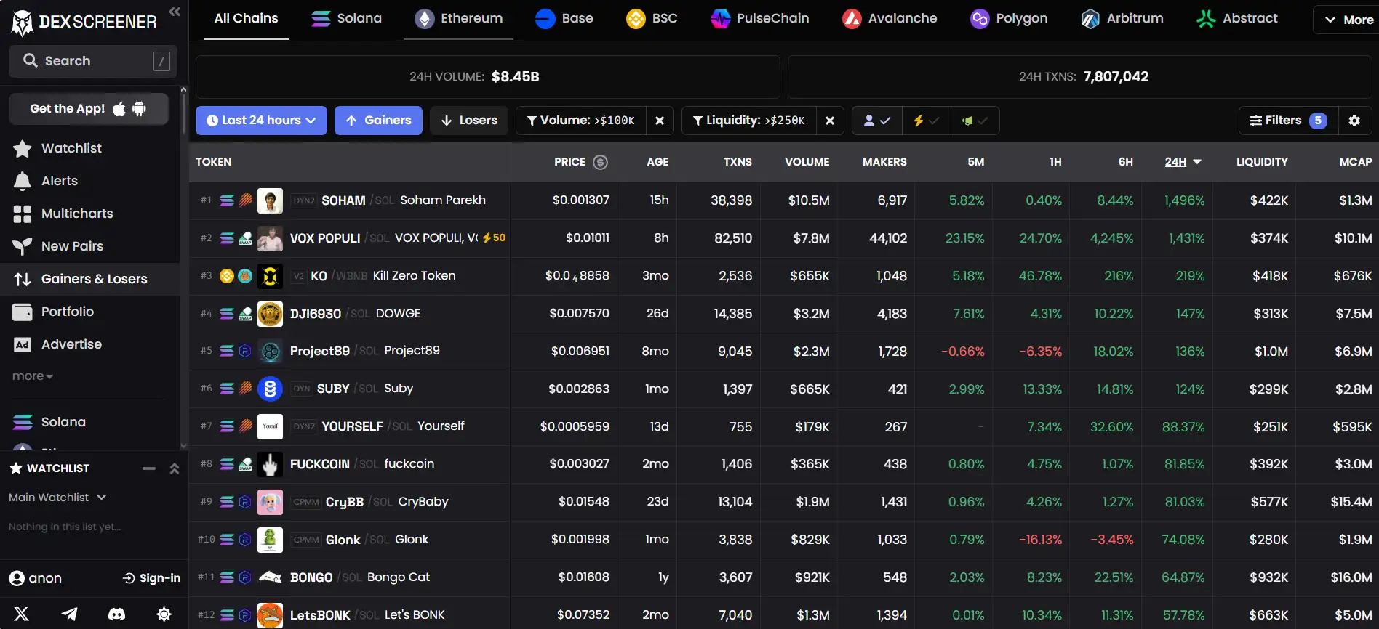The image size is (1379, 629).
Task: Toggle the lightning boost filter
Action: tap(926, 121)
